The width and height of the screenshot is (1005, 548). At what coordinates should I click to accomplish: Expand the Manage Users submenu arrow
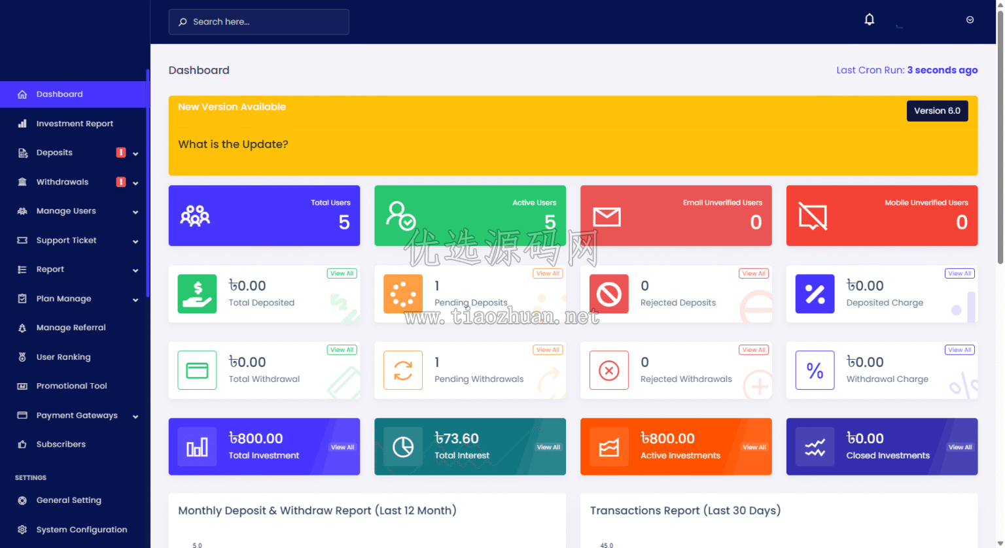135,212
